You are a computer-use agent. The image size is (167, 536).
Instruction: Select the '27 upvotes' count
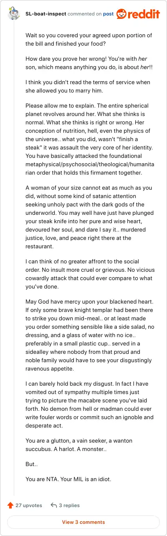pos(29,505)
